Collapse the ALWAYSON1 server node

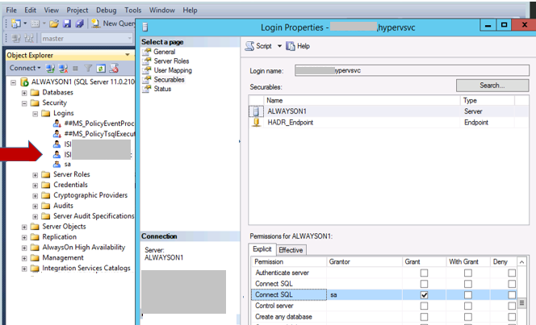point(14,82)
